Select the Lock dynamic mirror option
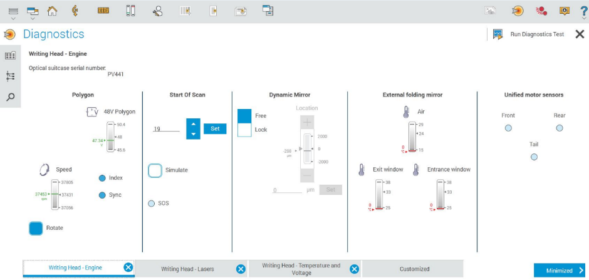Viewport: 589px width, 280px height. [x=244, y=130]
